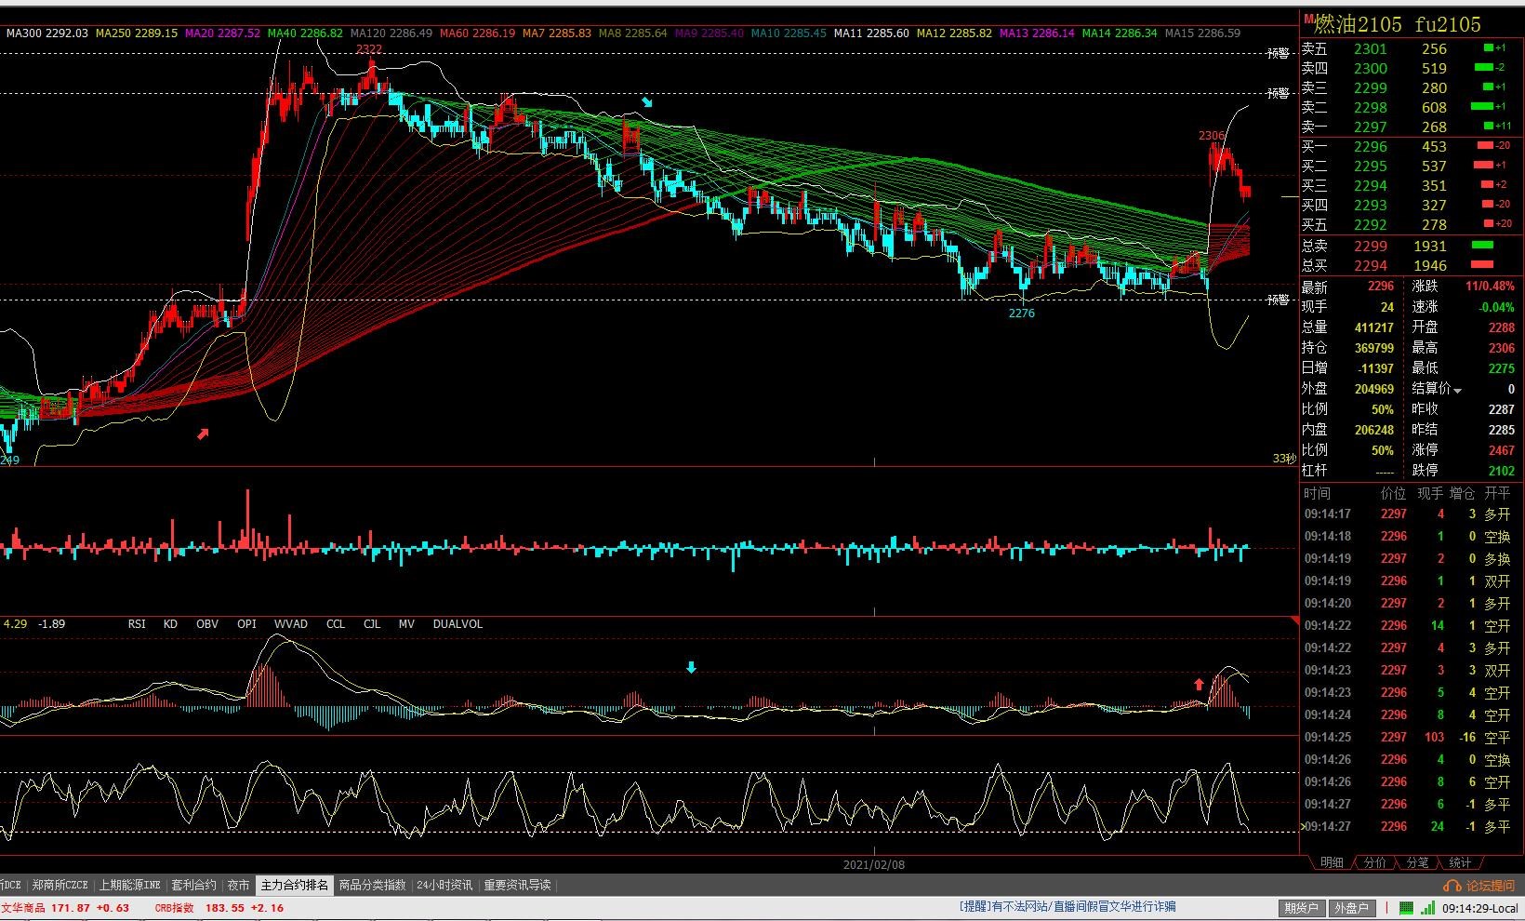The width and height of the screenshot is (1525, 921).
Task: Click the 卖二 price 2298
Action: point(1370,108)
